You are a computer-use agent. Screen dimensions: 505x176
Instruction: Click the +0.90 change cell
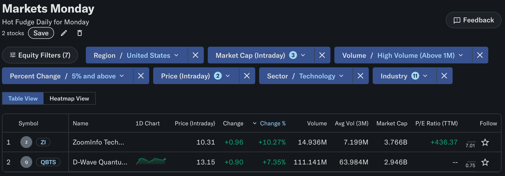click(x=234, y=162)
